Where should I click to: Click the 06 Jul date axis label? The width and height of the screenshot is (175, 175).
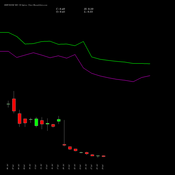7,167
